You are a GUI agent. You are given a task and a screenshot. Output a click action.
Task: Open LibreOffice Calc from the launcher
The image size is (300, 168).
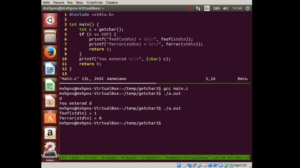(x=50, y=85)
